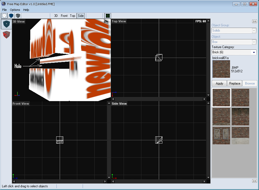Click Front View vertical scrollbar down arrow
259x190 pixels.
click(109, 177)
